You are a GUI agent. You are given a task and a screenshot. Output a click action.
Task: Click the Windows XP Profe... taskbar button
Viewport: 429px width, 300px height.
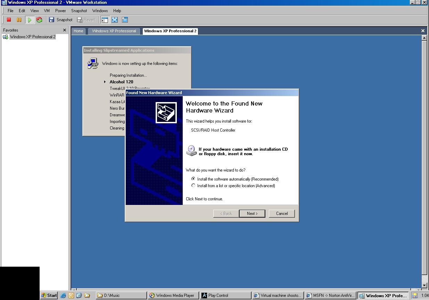[x=382, y=295]
